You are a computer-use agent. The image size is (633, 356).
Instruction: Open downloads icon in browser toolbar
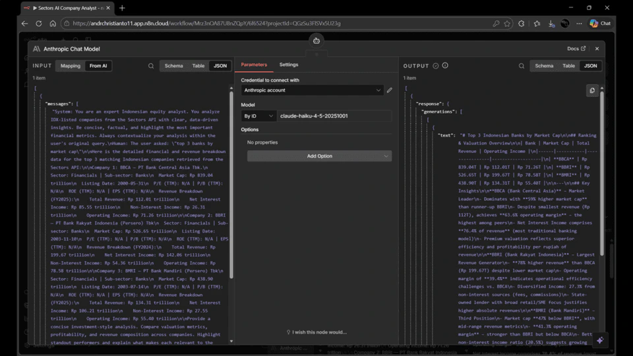(551, 24)
